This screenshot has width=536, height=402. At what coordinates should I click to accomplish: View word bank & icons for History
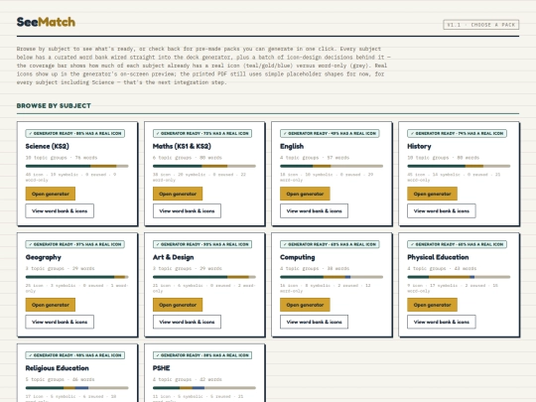pos(442,210)
